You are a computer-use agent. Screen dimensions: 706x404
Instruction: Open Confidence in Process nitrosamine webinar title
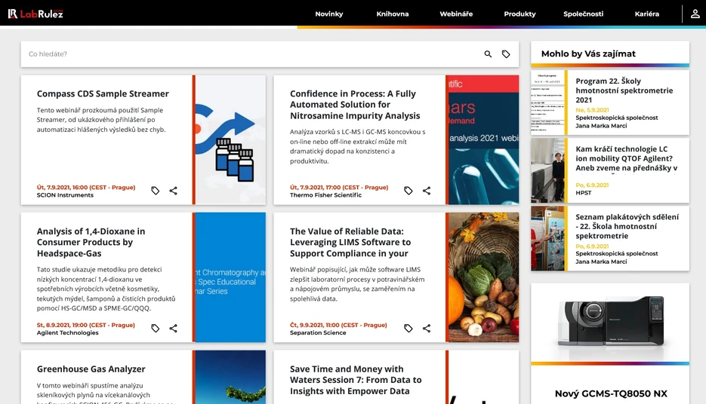pos(355,105)
